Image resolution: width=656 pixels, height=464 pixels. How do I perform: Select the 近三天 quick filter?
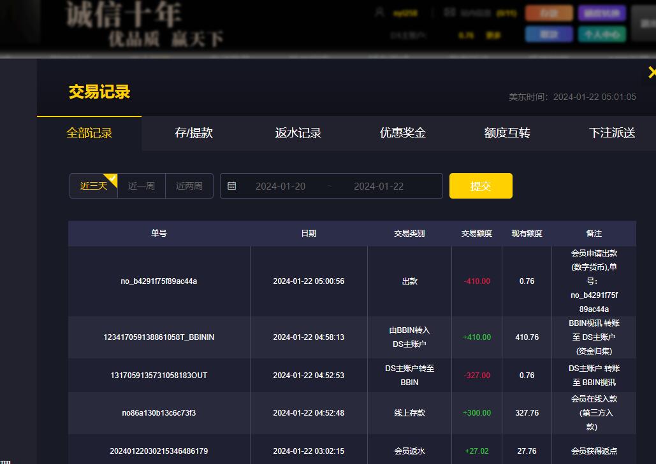[x=93, y=186]
